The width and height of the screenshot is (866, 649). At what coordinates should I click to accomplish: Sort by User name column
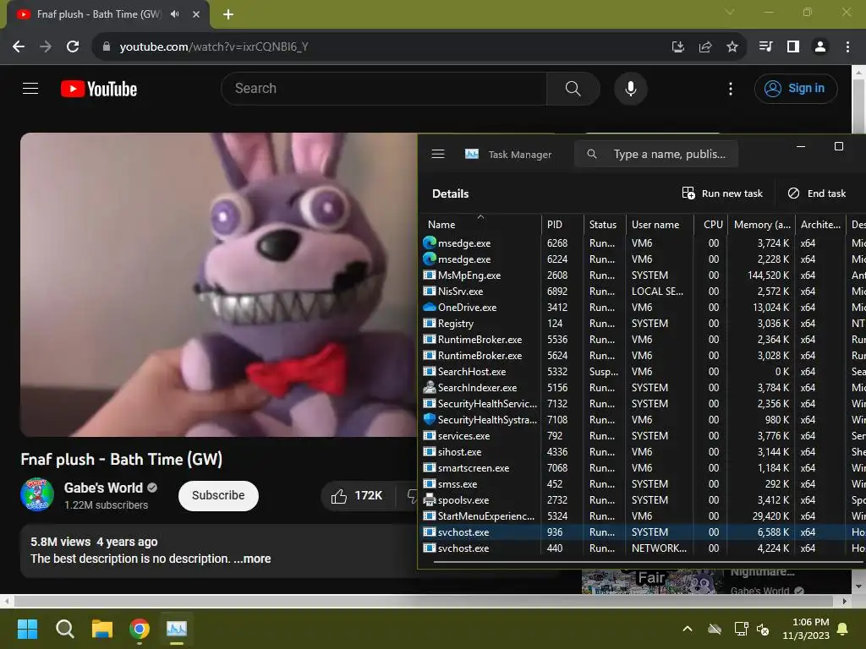coord(659,224)
